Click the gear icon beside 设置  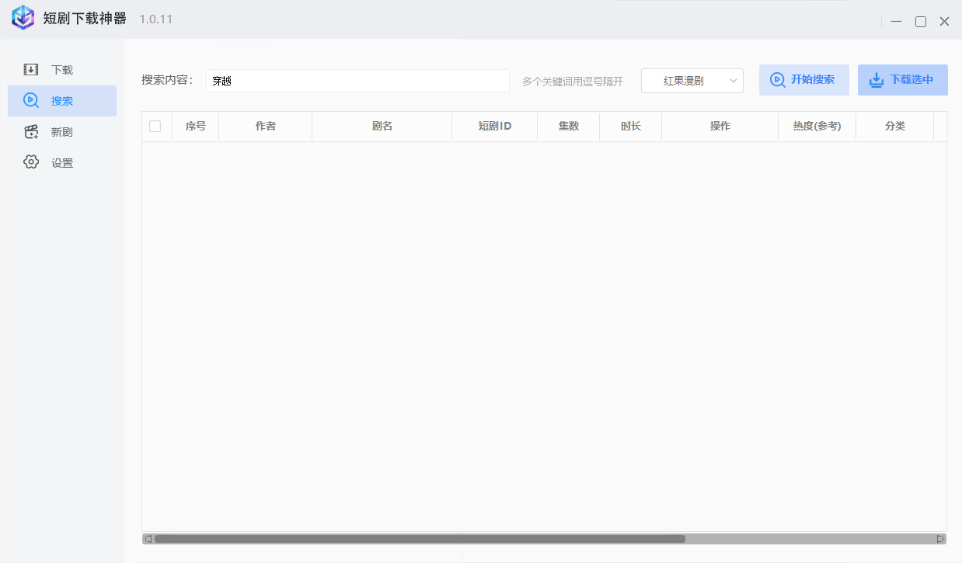31,162
